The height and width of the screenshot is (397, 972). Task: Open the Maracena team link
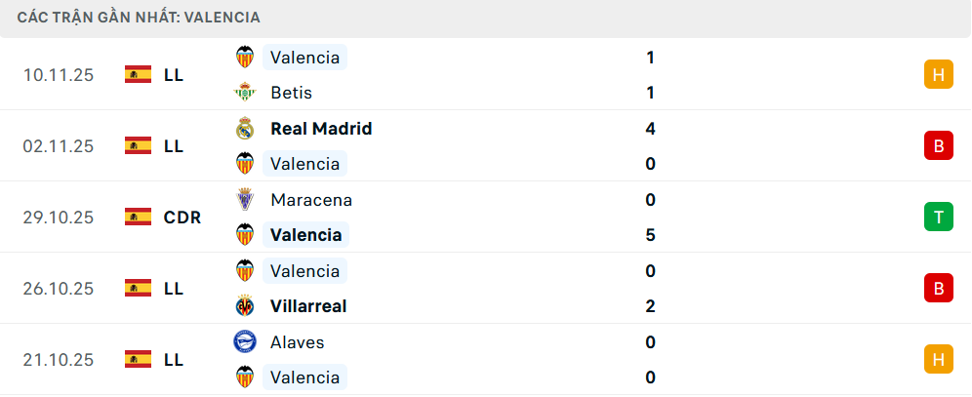click(311, 199)
